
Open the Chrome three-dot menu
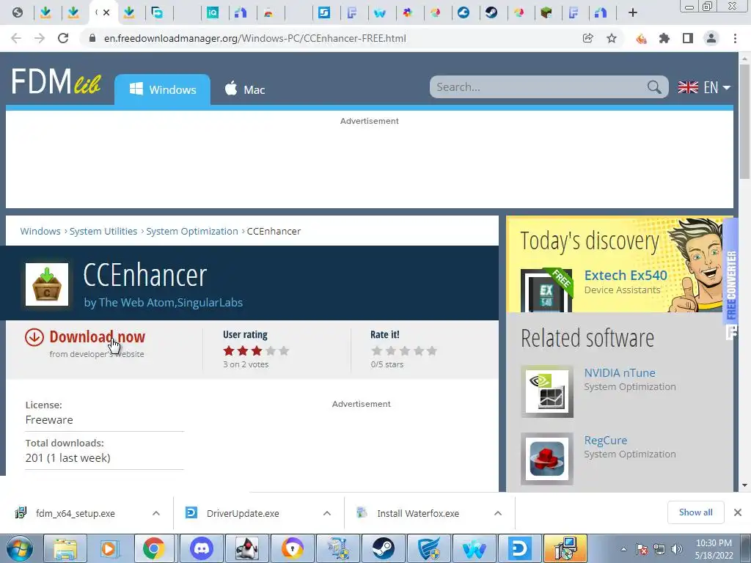[x=735, y=38]
